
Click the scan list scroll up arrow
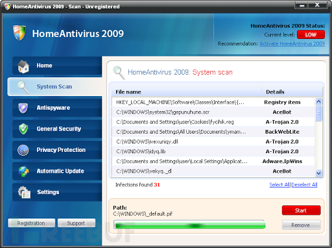click(318, 101)
